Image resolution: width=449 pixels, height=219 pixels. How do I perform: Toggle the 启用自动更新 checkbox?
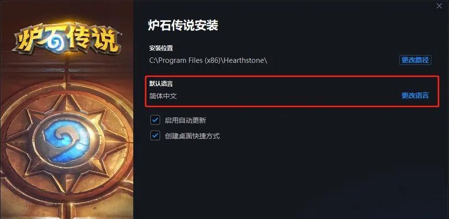(155, 120)
